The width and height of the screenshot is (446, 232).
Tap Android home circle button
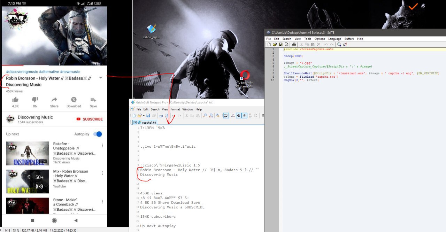pyautogui.click(x=54, y=221)
